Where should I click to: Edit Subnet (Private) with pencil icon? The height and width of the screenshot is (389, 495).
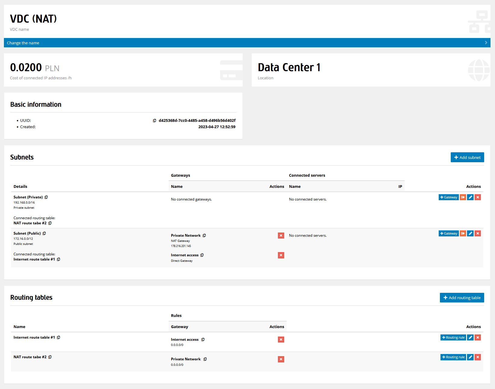tap(470, 197)
